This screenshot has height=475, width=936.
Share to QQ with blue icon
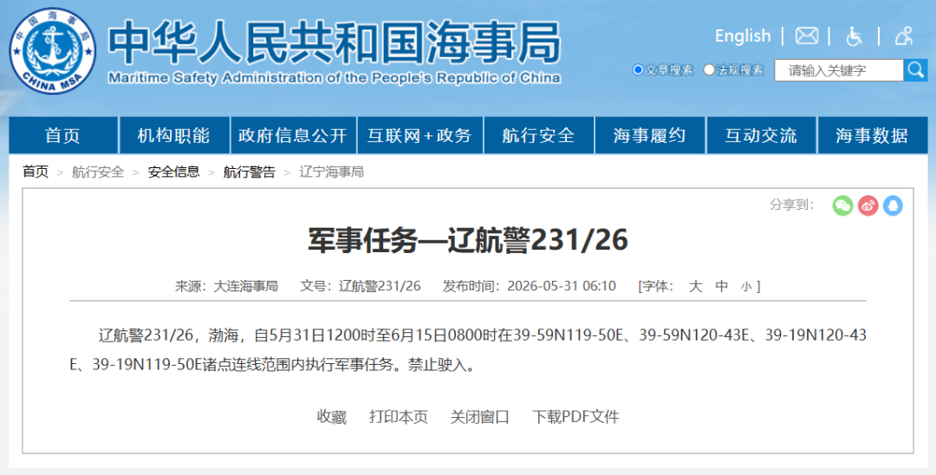[x=893, y=206]
